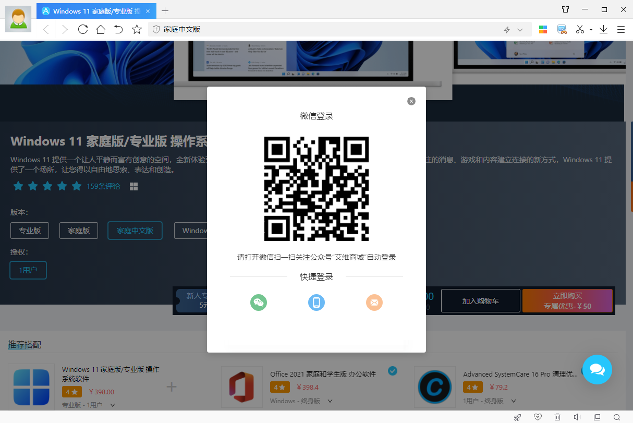Click the ¥398.00 price text
Screen dimensions: 633x423
(102, 392)
